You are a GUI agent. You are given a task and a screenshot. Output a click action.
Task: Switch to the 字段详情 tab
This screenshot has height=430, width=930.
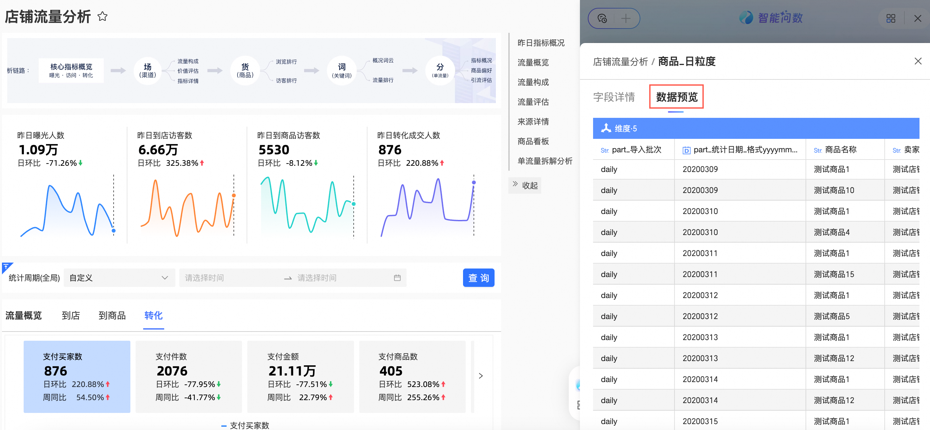pyautogui.click(x=614, y=97)
